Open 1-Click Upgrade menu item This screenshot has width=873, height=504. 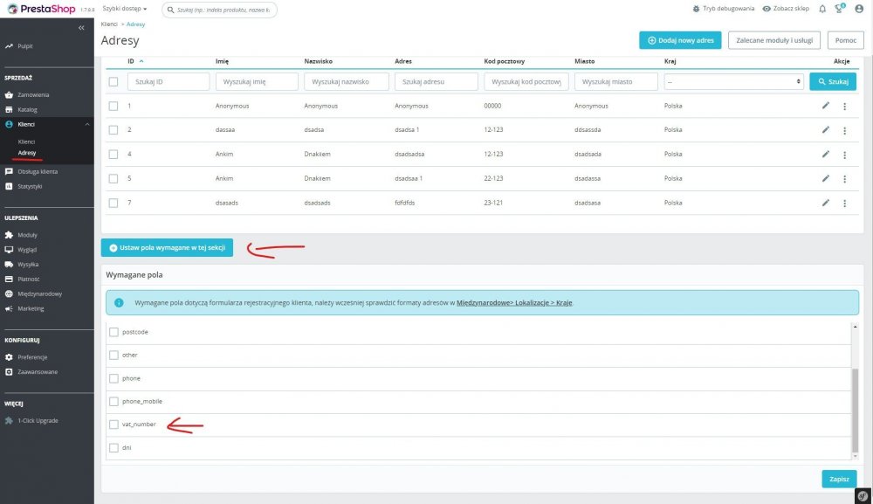click(38, 420)
